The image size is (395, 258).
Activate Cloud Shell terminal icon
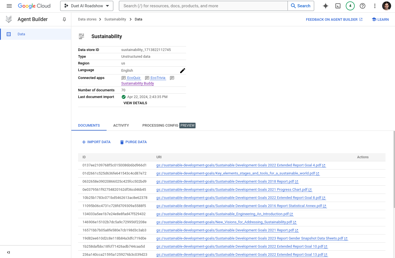tap(338, 6)
